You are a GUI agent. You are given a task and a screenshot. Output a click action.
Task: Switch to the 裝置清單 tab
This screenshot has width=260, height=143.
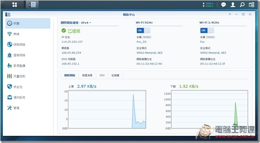tap(87, 76)
